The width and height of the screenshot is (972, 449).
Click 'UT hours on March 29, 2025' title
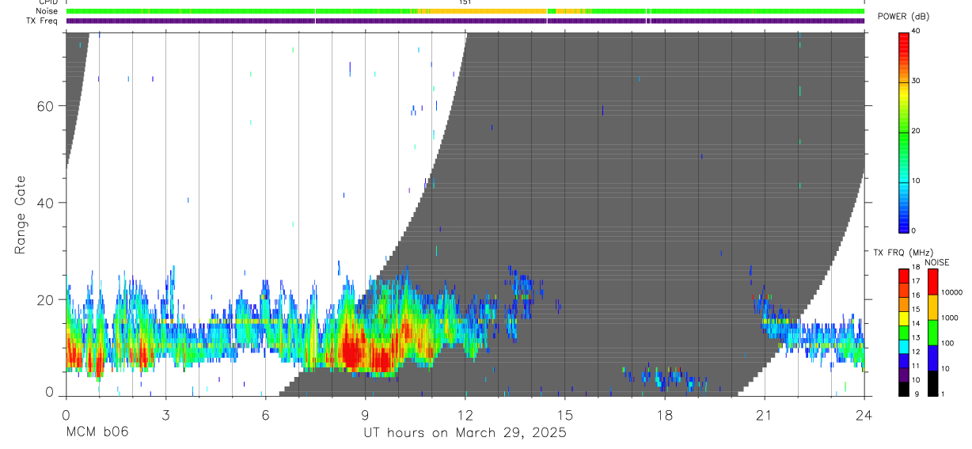pos(465,432)
